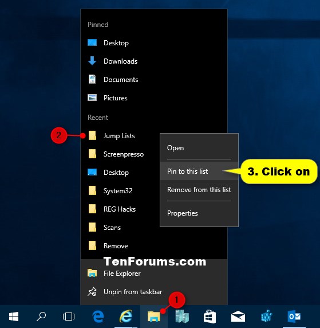Open the Downloads pinned entry text
The height and width of the screenshot is (328, 320).
pyautogui.click(x=121, y=61)
